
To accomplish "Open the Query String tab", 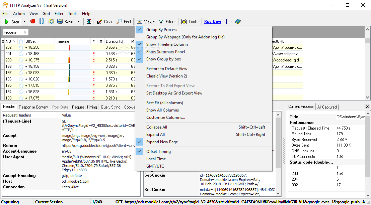I will pos(110,107).
